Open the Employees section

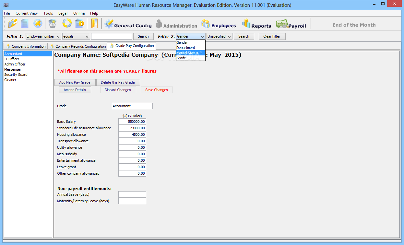(x=219, y=24)
